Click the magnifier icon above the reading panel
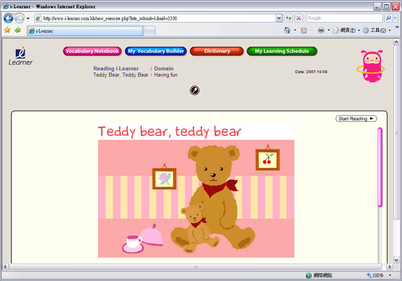Viewport: 402px width, 281px height. [195, 90]
